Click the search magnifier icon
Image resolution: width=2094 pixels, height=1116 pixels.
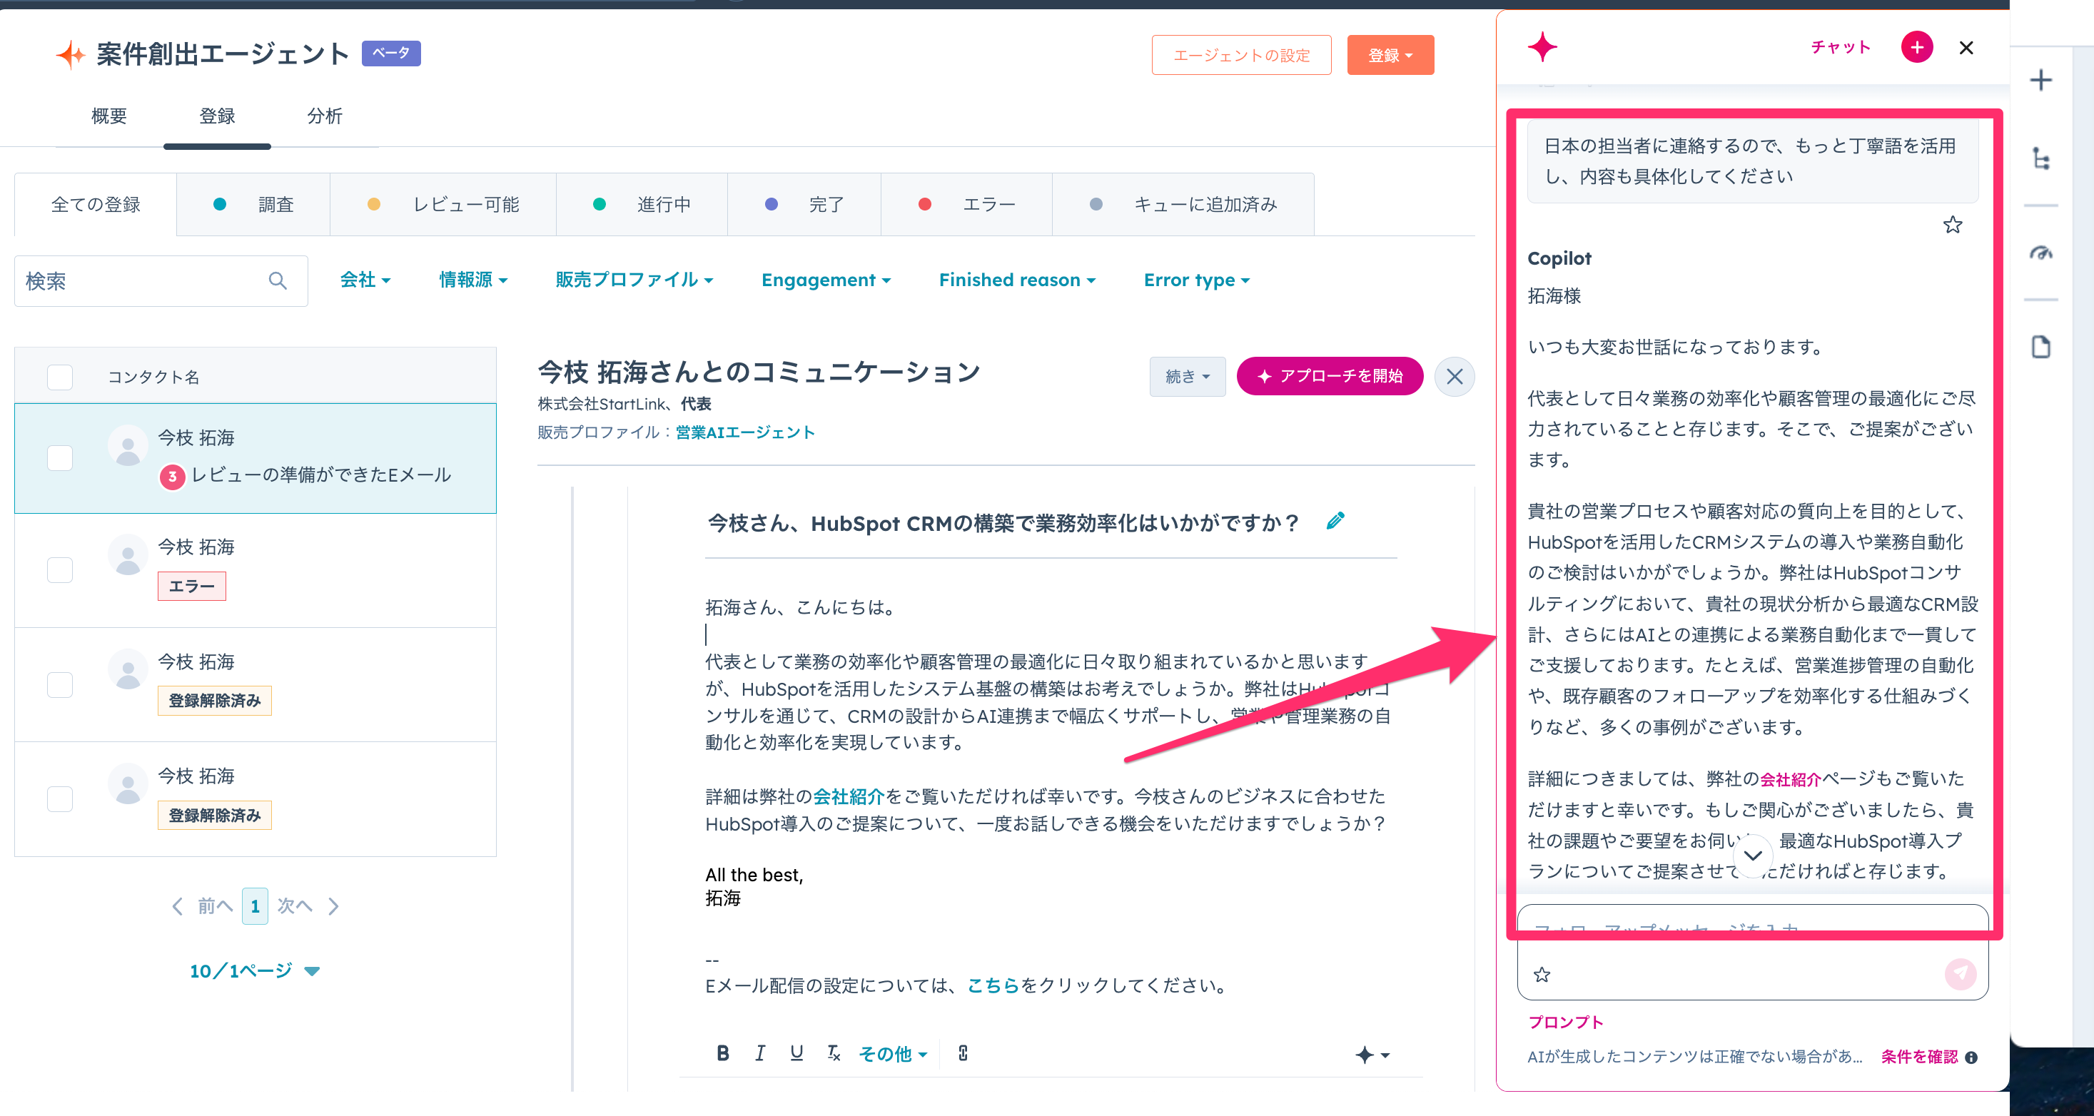point(277,281)
